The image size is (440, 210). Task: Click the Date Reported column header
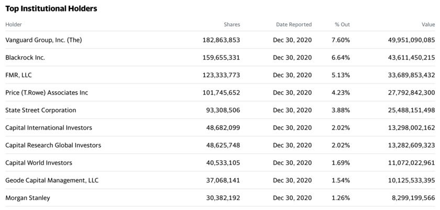[x=294, y=25]
